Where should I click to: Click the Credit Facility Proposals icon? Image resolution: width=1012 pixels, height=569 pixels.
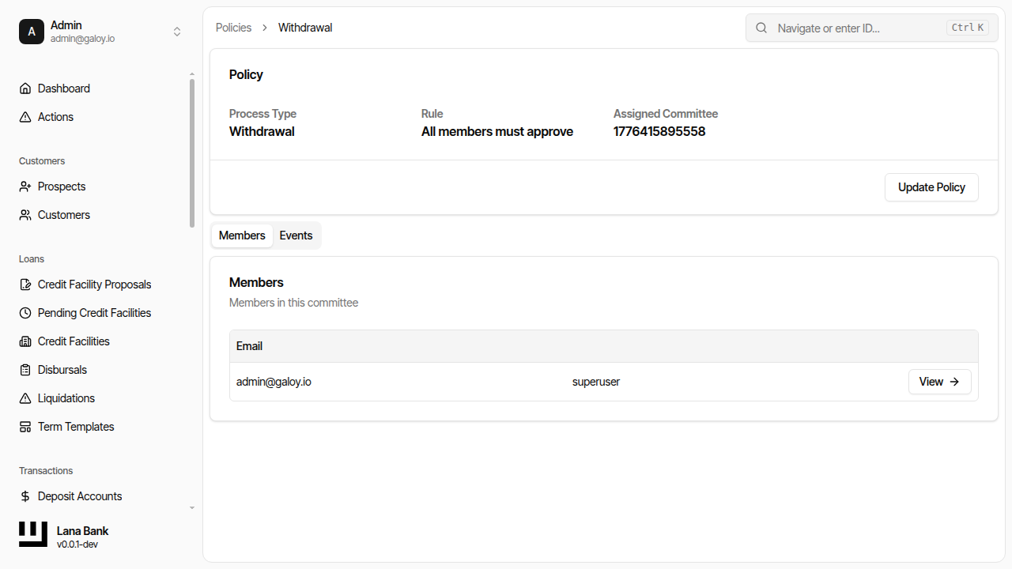[x=25, y=284]
